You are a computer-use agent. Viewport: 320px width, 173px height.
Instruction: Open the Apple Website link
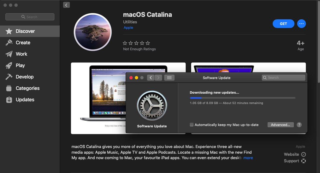[295, 154]
